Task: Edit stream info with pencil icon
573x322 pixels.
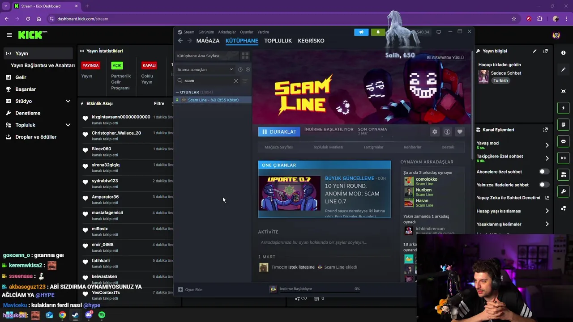Action: click(x=535, y=51)
